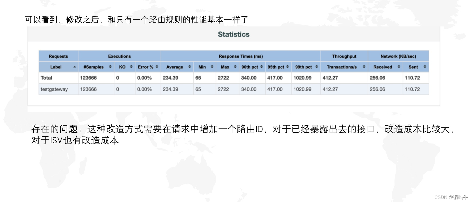Click 234.39 average in Total row
The image size is (472, 202).
(171, 78)
